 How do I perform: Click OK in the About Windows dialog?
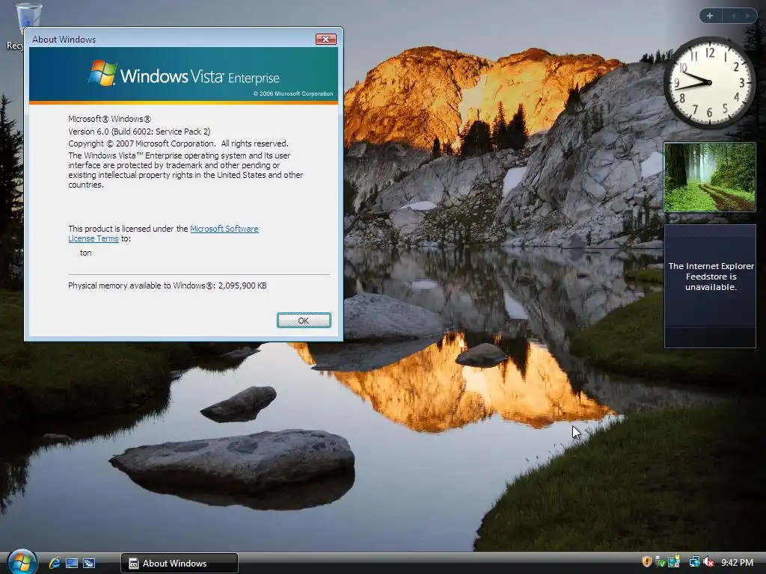(x=304, y=320)
